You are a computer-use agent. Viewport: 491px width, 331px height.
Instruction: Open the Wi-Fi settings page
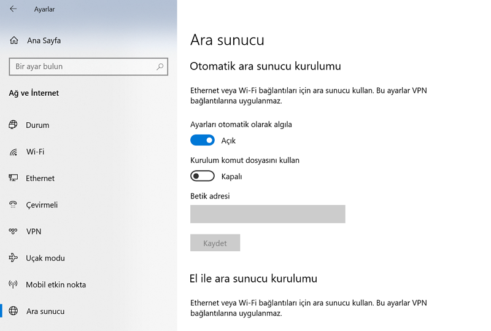tap(35, 152)
